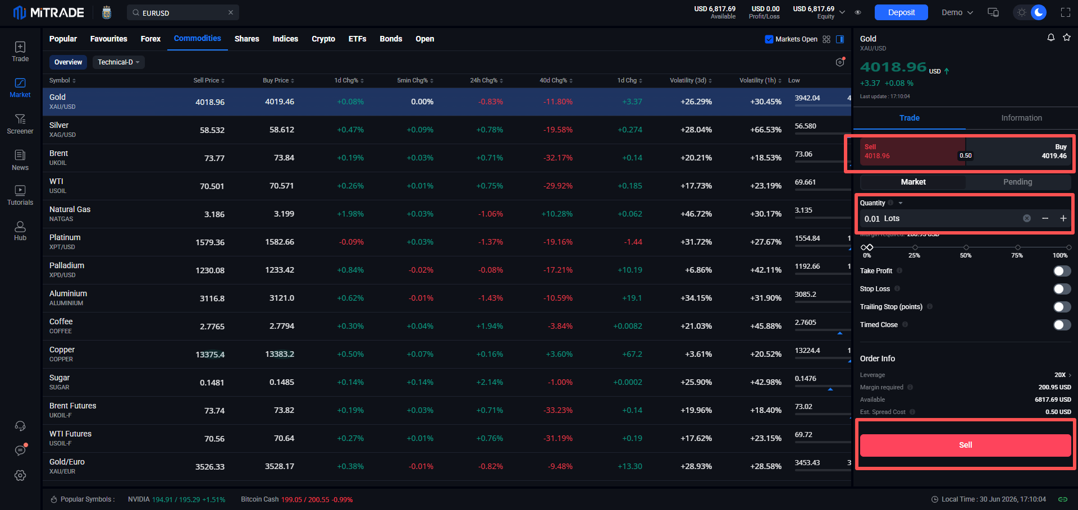Switch market list to grid view
1078x510 pixels.
click(826, 39)
